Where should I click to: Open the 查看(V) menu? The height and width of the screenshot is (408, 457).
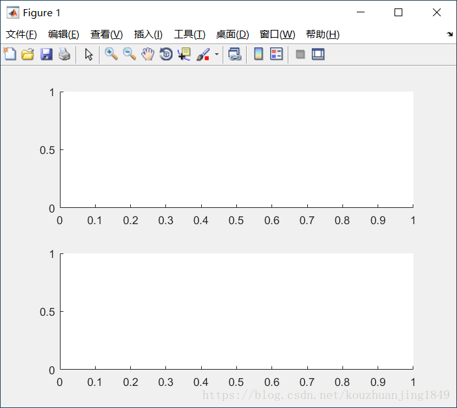tap(106, 34)
